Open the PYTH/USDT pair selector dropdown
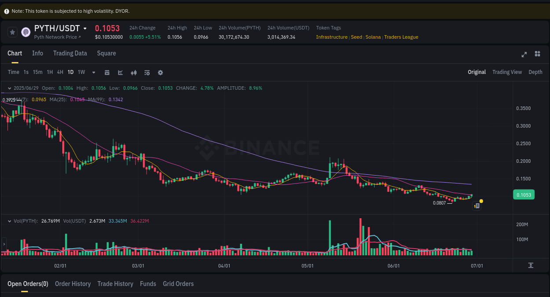This screenshot has height=297, width=550. tap(84, 28)
